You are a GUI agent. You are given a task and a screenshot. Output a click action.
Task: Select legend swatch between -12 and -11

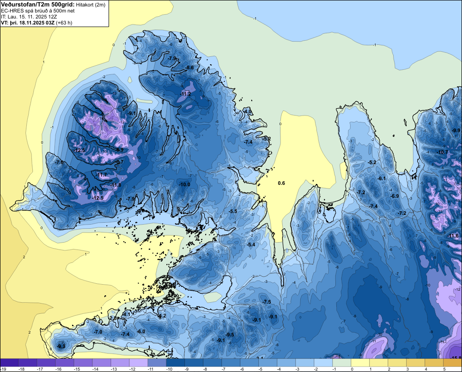(x=139, y=363)
